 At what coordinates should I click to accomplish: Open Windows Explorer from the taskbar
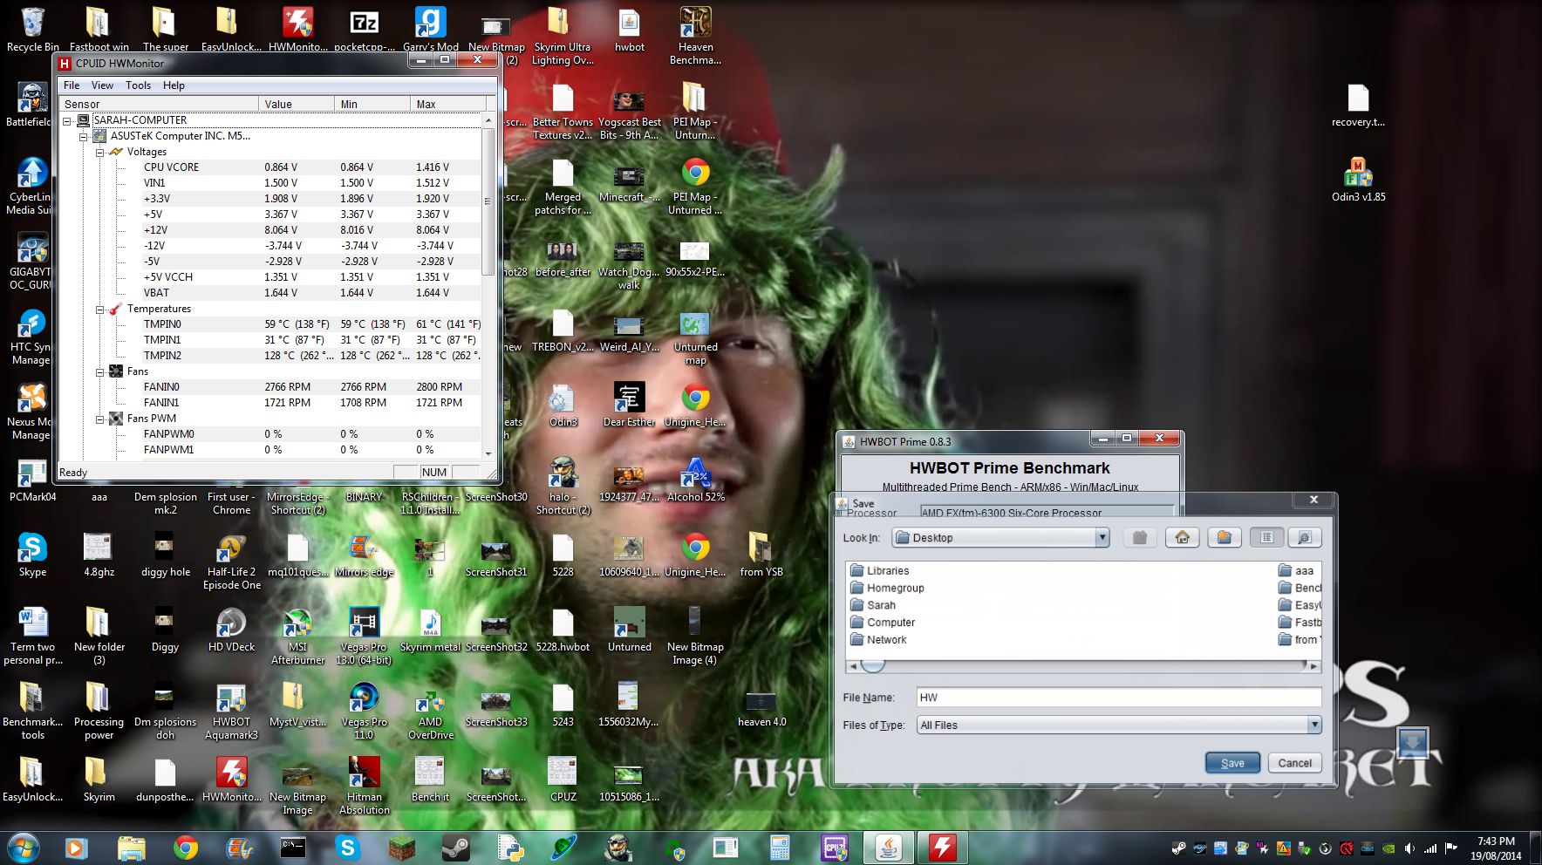(x=131, y=848)
